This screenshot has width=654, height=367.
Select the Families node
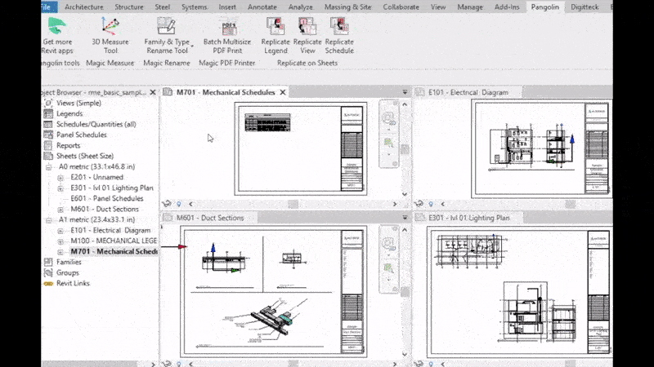[x=69, y=262]
